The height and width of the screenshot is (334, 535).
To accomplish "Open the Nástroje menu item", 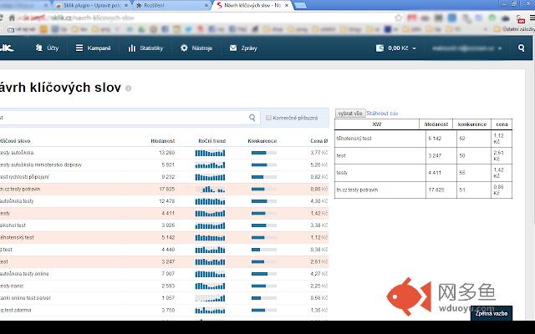I will point(196,48).
